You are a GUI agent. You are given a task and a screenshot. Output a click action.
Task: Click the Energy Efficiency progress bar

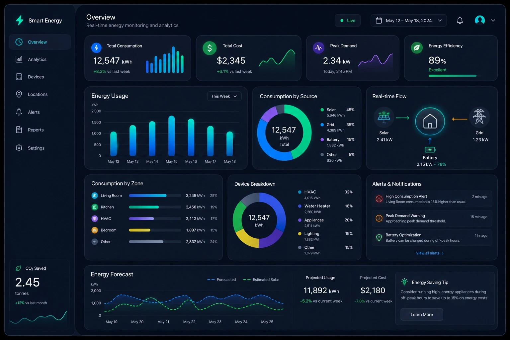(455, 76)
